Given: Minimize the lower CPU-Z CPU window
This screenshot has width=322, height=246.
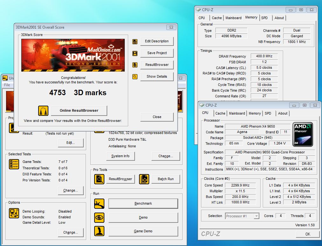Looking at the screenshot, I should [294, 105].
